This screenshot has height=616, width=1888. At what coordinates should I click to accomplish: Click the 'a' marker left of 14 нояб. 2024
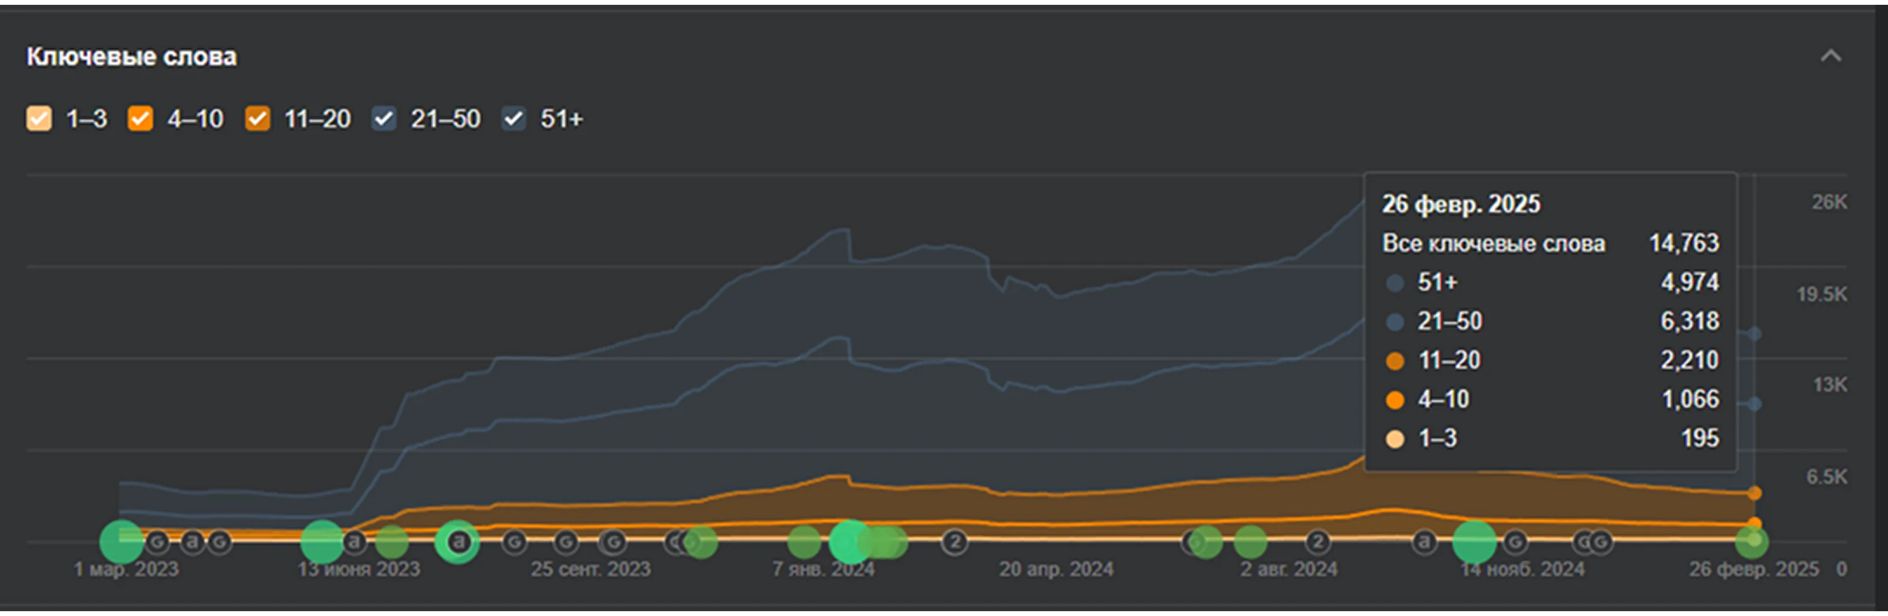[x=1423, y=542]
